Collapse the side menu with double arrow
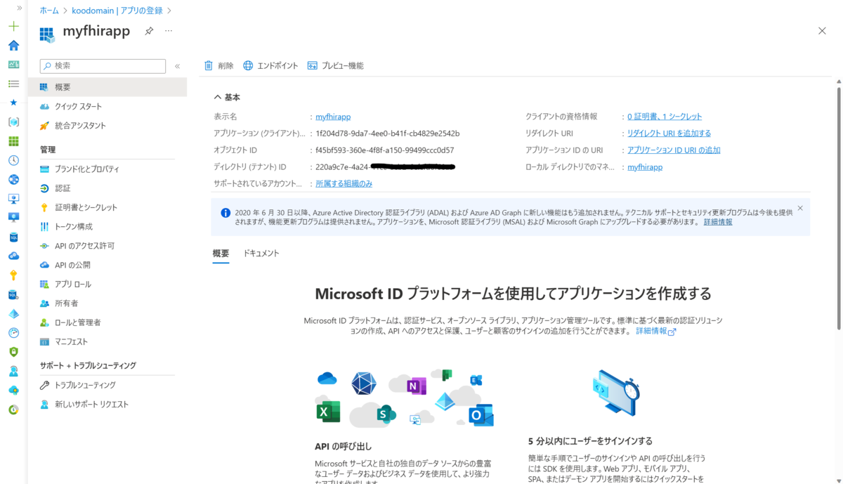 [x=177, y=66]
